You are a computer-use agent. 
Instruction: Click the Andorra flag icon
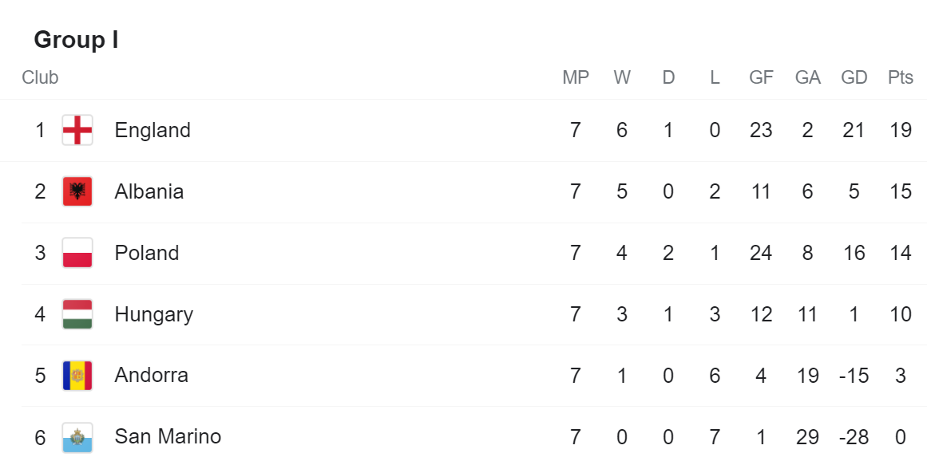point(77,376)
